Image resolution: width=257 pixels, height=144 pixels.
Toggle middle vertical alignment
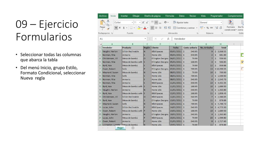156,22
